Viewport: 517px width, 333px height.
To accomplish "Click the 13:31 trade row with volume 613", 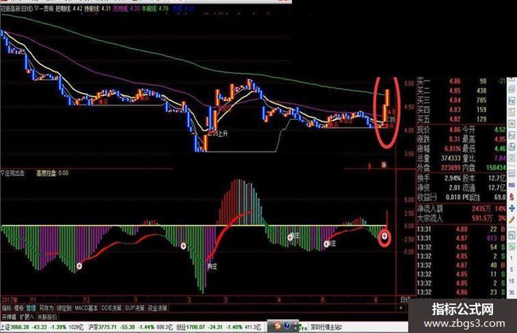I will 461,238.
